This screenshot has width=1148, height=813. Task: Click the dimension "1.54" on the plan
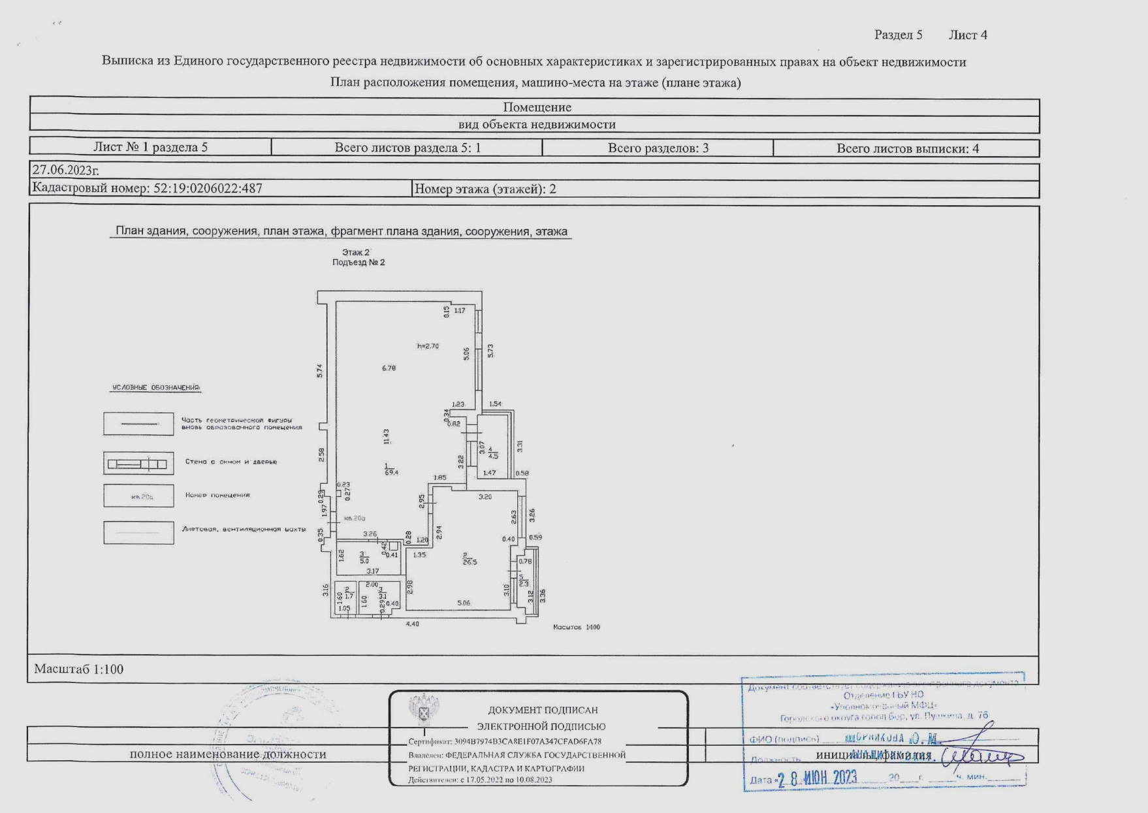pyautogui.click(x=495, y=404)
